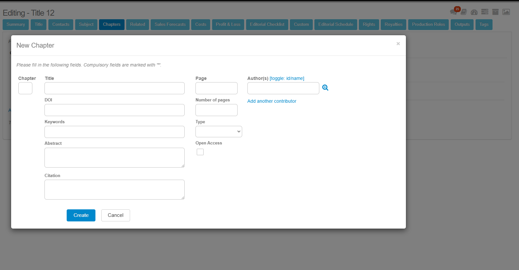Tick the Open Access checkbox
This screenshot has width=519, height=270.
pyautogui.click(x=200, y=152)
